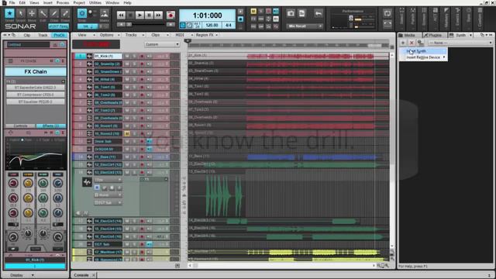The width and height of the screenshot is (496, 279).
Task: Click the Marks icon in the Snap module
Action: click(105, 14)
